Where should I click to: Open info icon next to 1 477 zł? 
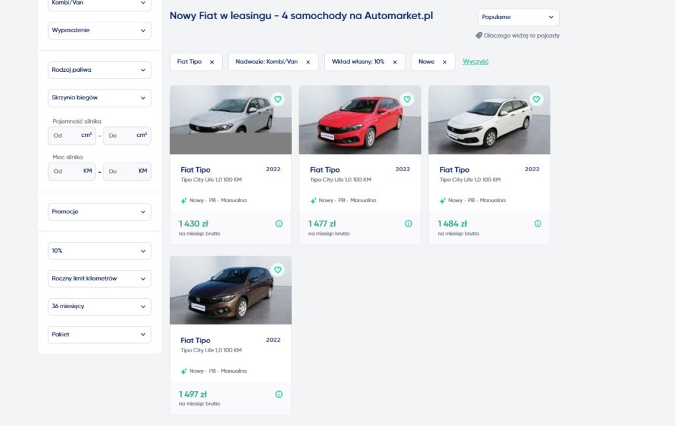click(x=409, y=223)
